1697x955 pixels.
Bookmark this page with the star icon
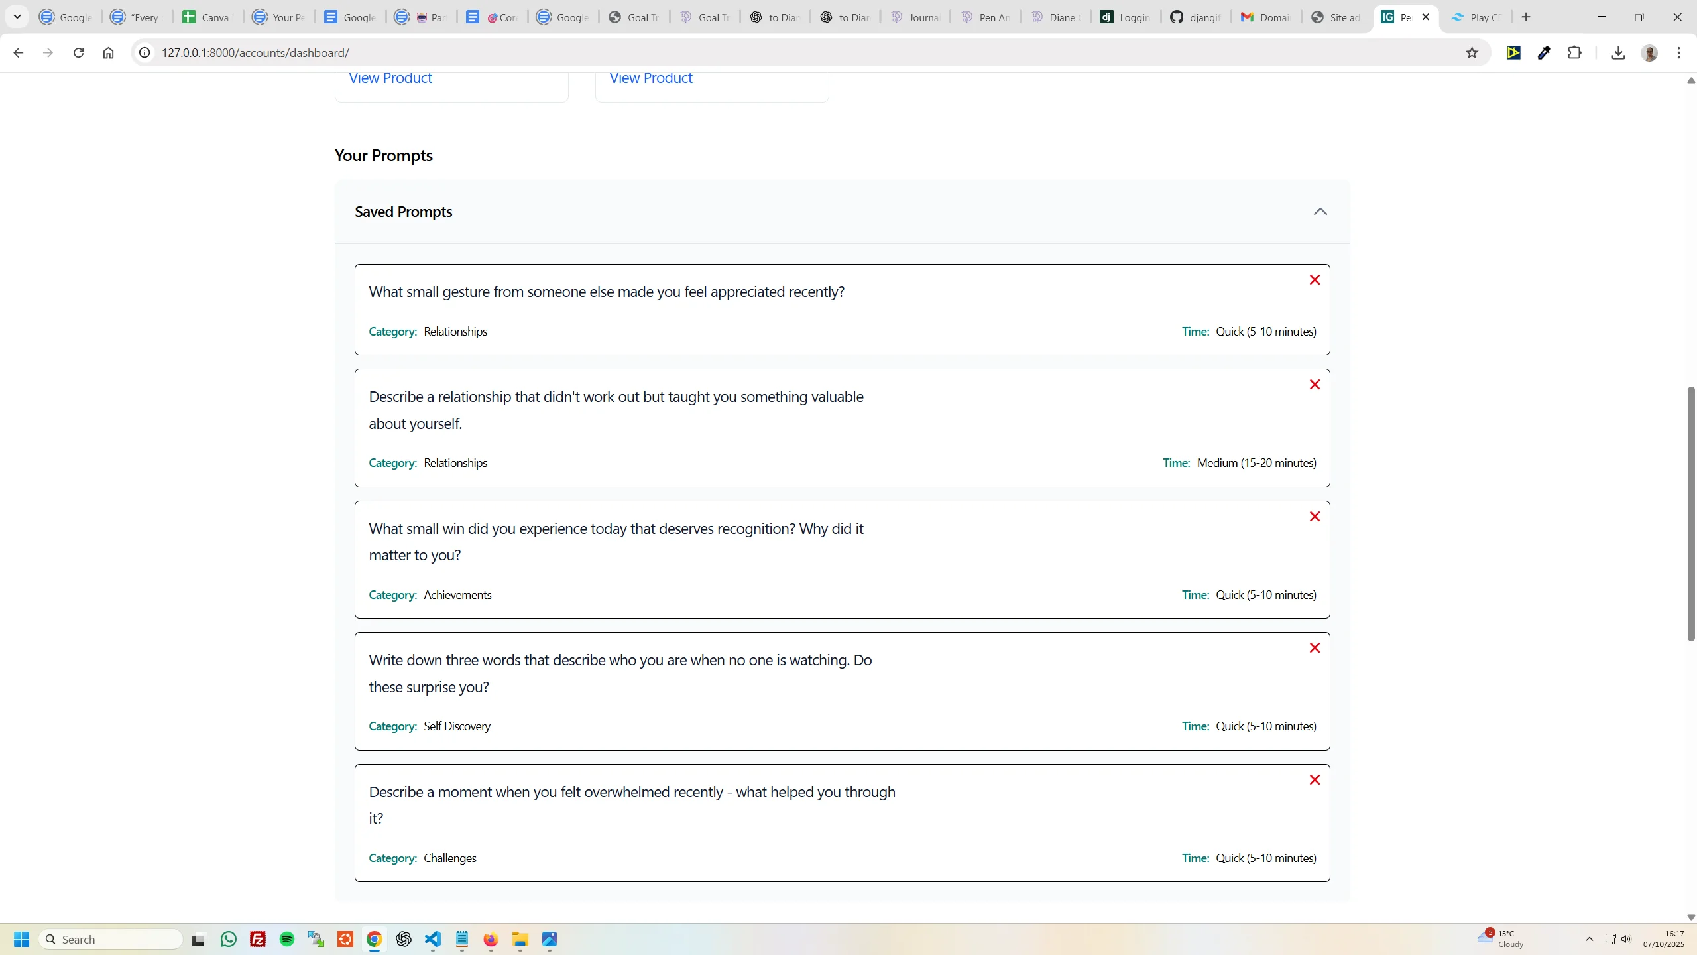point(1472,52)
